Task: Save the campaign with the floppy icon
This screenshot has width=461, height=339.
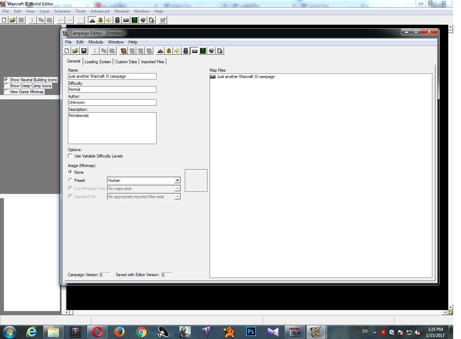Action: point(84,51)
